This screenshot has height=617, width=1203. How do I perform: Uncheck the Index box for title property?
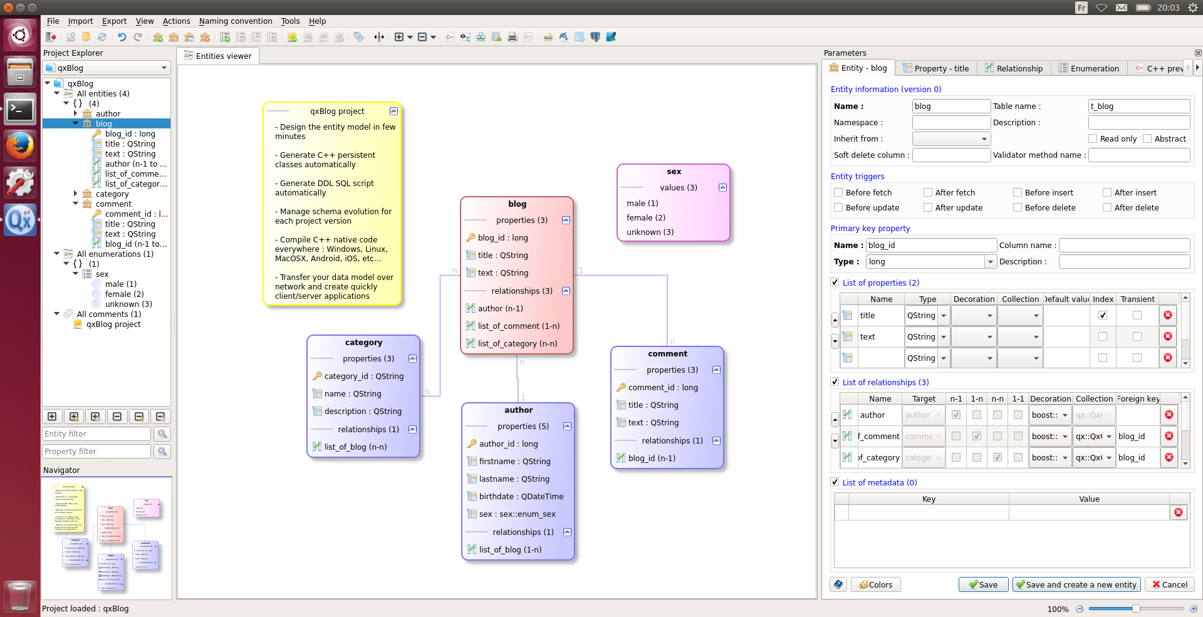pyautogui.click(x=1103, y=315)
